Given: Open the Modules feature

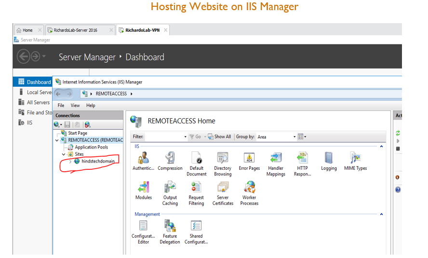Looking at the screenshot, I should pyautogui.click(x=143, y=190).
